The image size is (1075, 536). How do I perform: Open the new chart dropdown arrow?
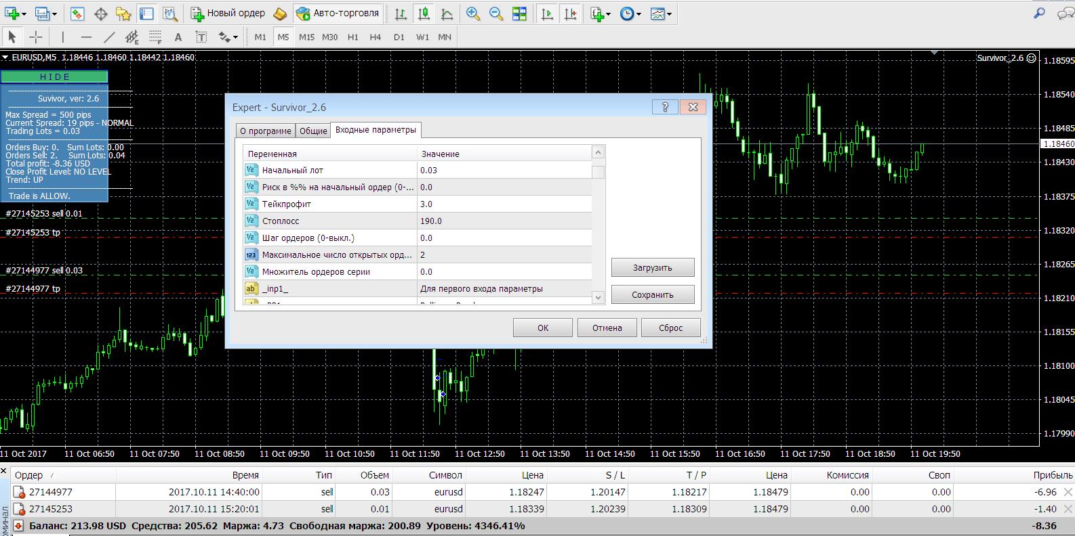tap(24, 14)
